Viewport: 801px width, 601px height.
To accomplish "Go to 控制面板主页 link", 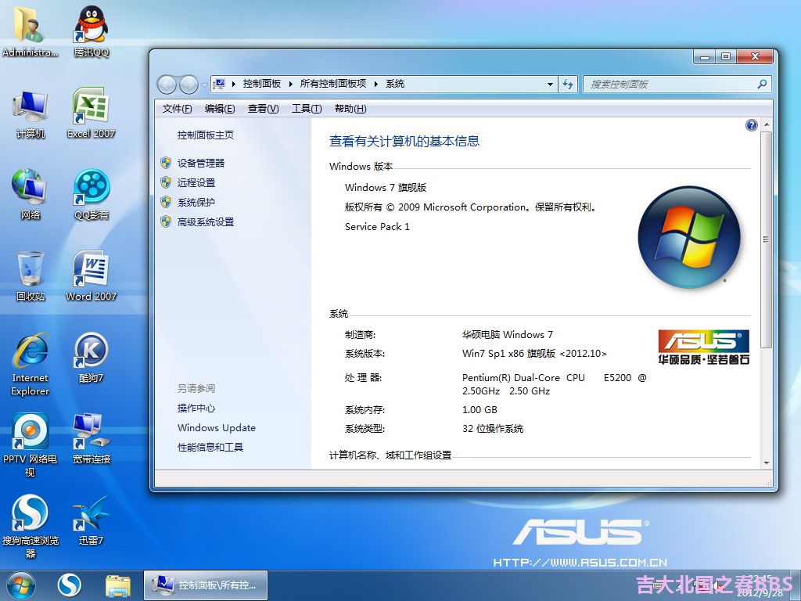I will coord(206,135).
